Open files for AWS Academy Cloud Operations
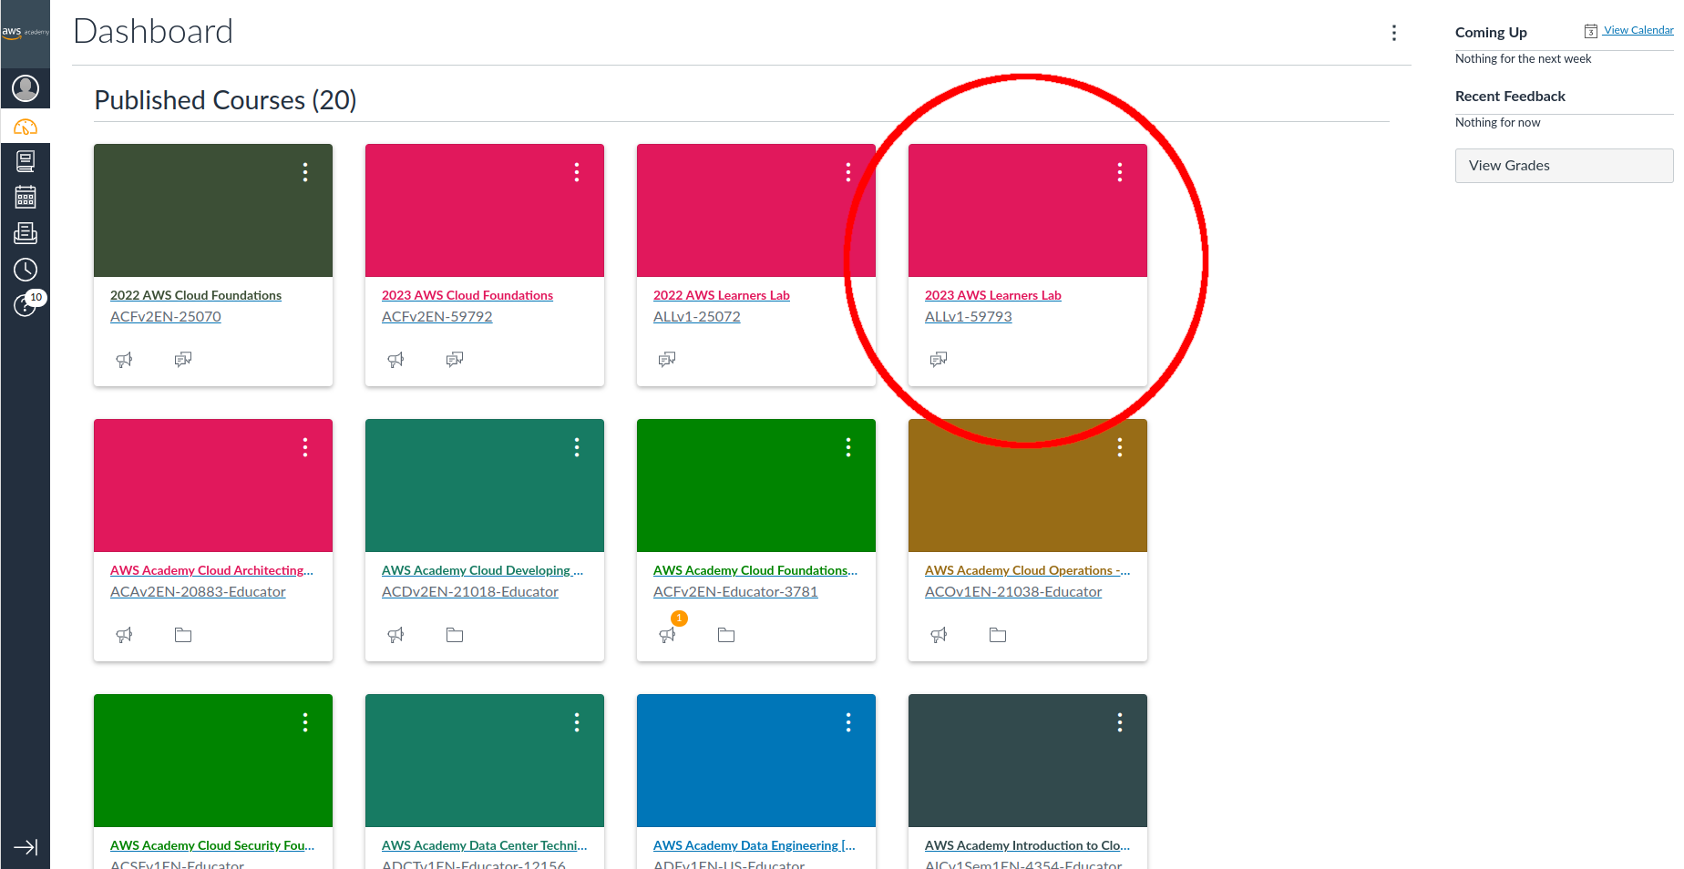 998,635
